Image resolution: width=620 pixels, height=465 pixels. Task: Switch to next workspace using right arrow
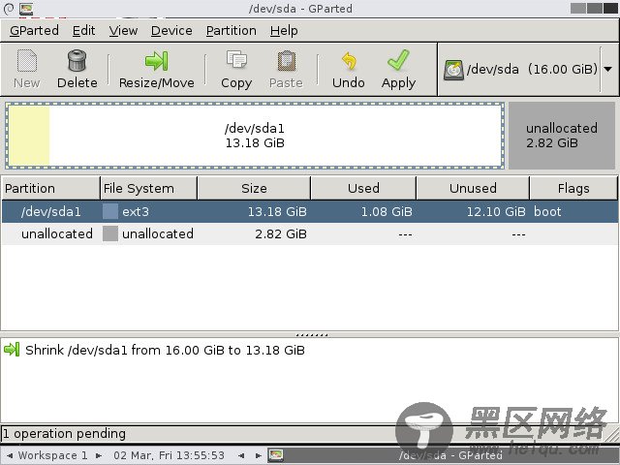(x=99, y=455)
